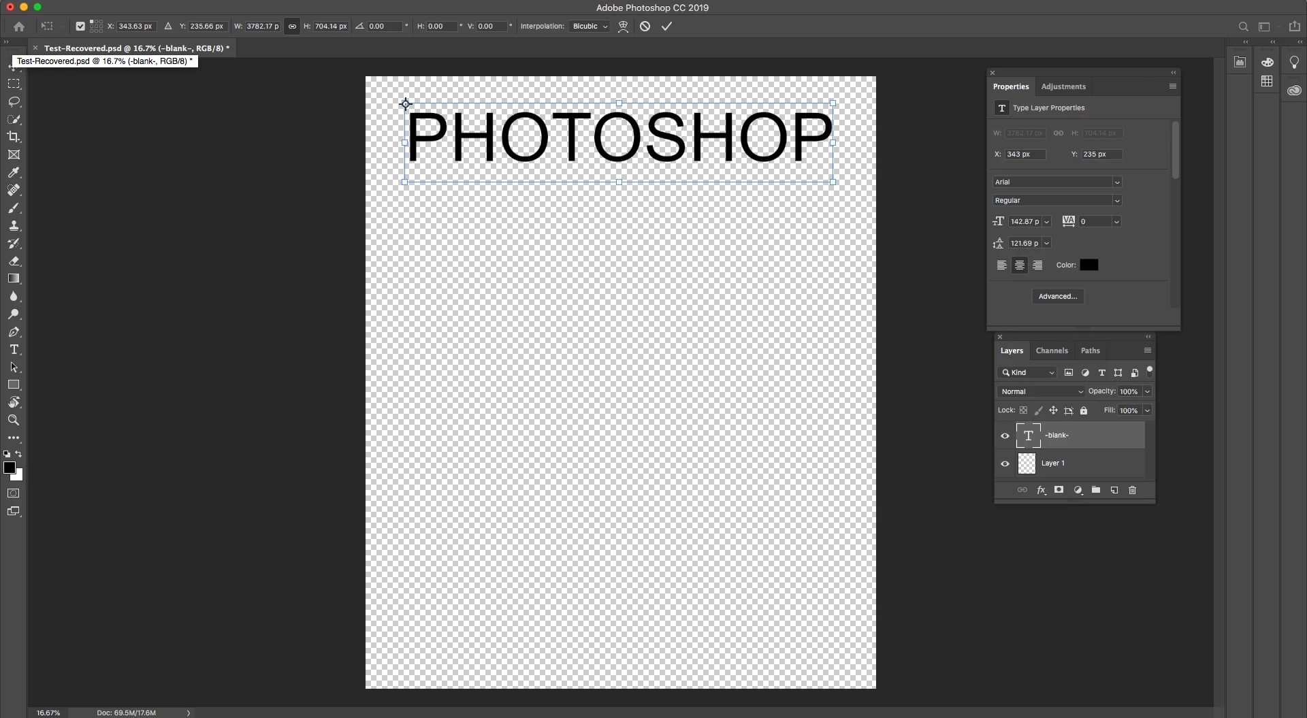
Task: Select the Horizontal Type tool
Action: 14,349
